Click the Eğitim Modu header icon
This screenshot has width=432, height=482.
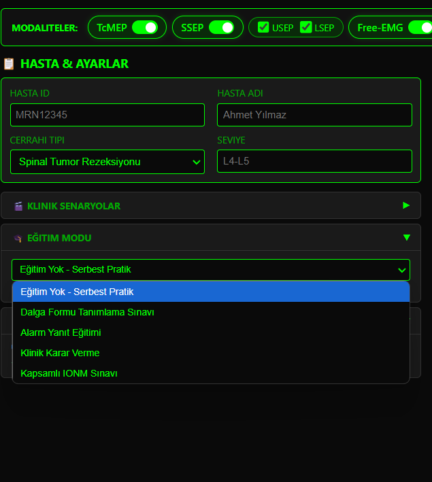tap(18, 239)
